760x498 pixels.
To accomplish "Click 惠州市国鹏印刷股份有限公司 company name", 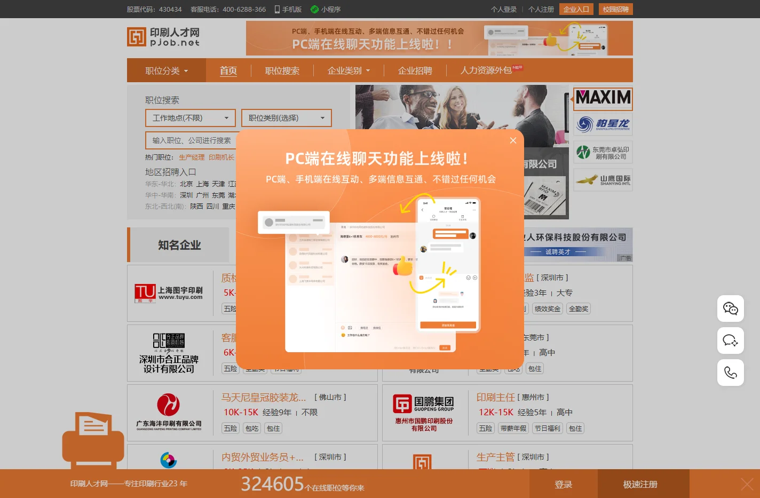I will pos(424,424).
